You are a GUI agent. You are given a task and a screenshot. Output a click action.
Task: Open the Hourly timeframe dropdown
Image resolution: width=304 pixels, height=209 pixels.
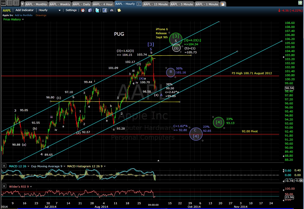tap(50, 10)
